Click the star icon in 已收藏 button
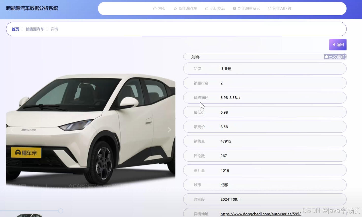362x217 pixels. tap(326, 57)
